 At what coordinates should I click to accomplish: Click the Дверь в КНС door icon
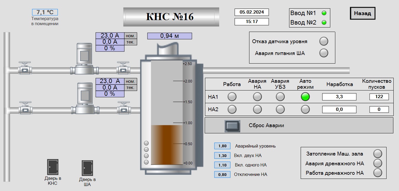pyautogui.click(x=53, y=167)
